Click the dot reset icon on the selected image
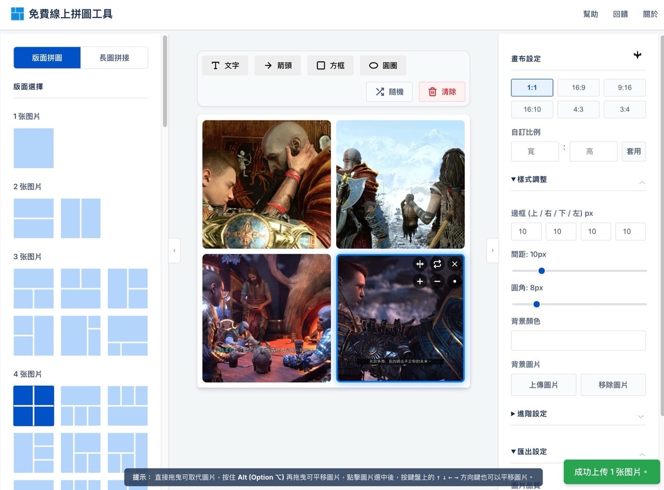Viewport: 664px width, 490px height. click(455, 281)
